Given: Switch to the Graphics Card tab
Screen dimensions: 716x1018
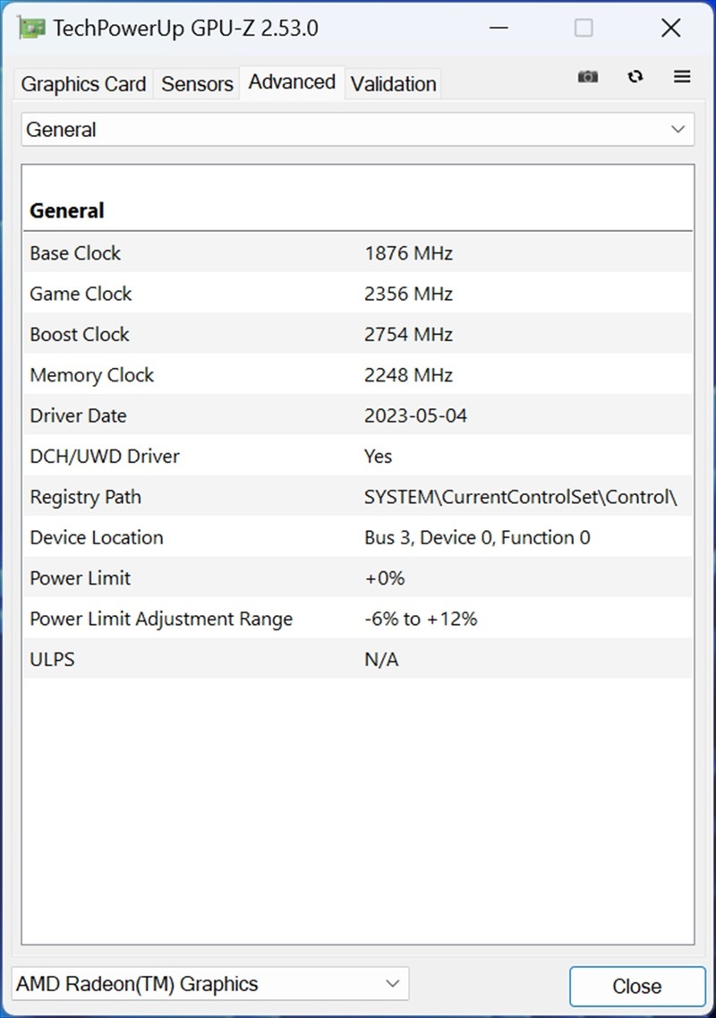Looking at the screenshot, I should pyautogui.click(x=83, y=84).
